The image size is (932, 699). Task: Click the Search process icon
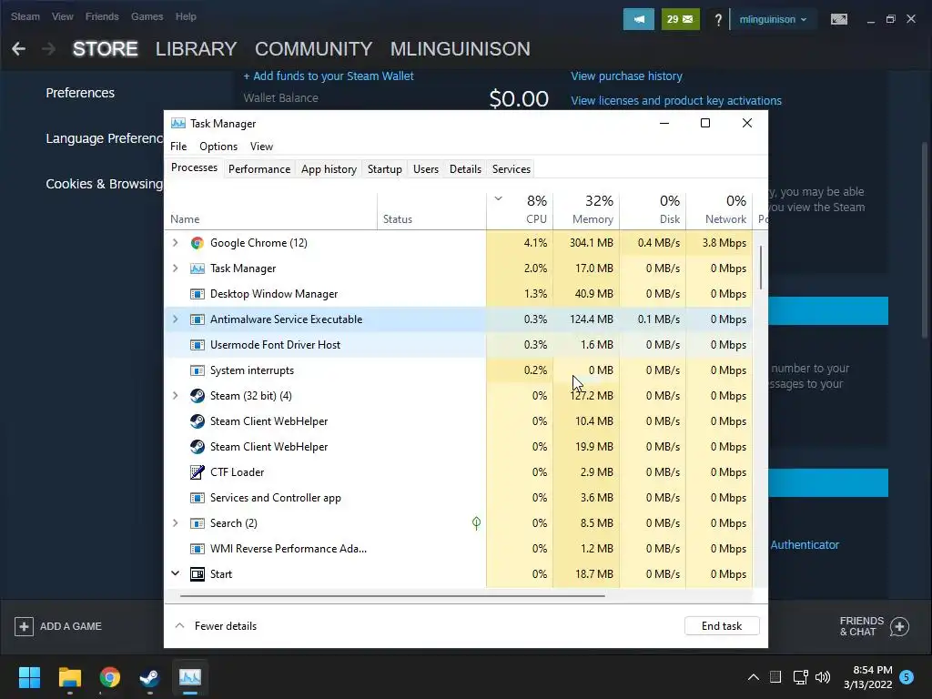[x=197, y=523]
